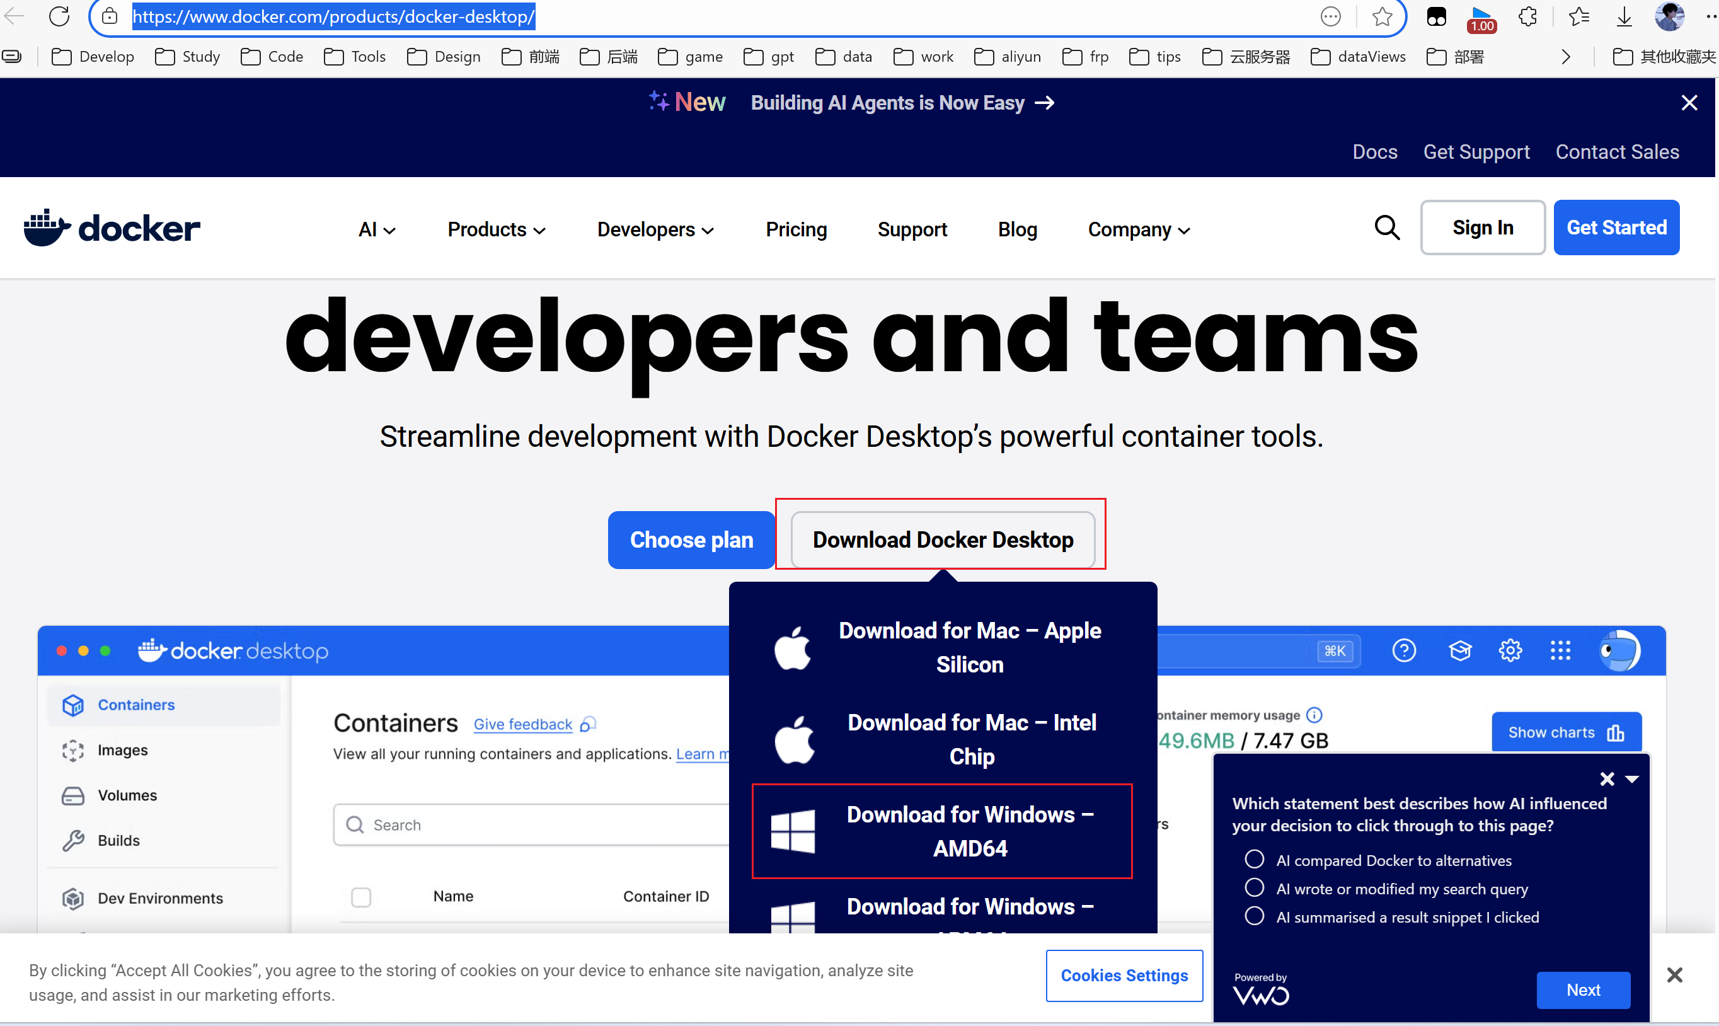This screenshot has height=1026, width=1719.
Task: Click the containers Search field
Action: pos(531,824)
